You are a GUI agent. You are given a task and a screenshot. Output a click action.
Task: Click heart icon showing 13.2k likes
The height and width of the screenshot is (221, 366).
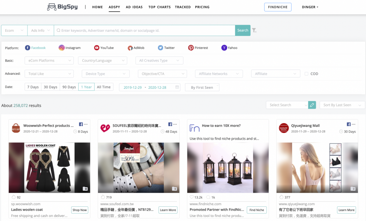click(192, 197)
